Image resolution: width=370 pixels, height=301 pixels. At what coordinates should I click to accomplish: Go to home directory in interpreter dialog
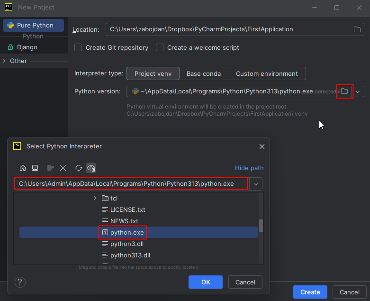tap(23, 168)
